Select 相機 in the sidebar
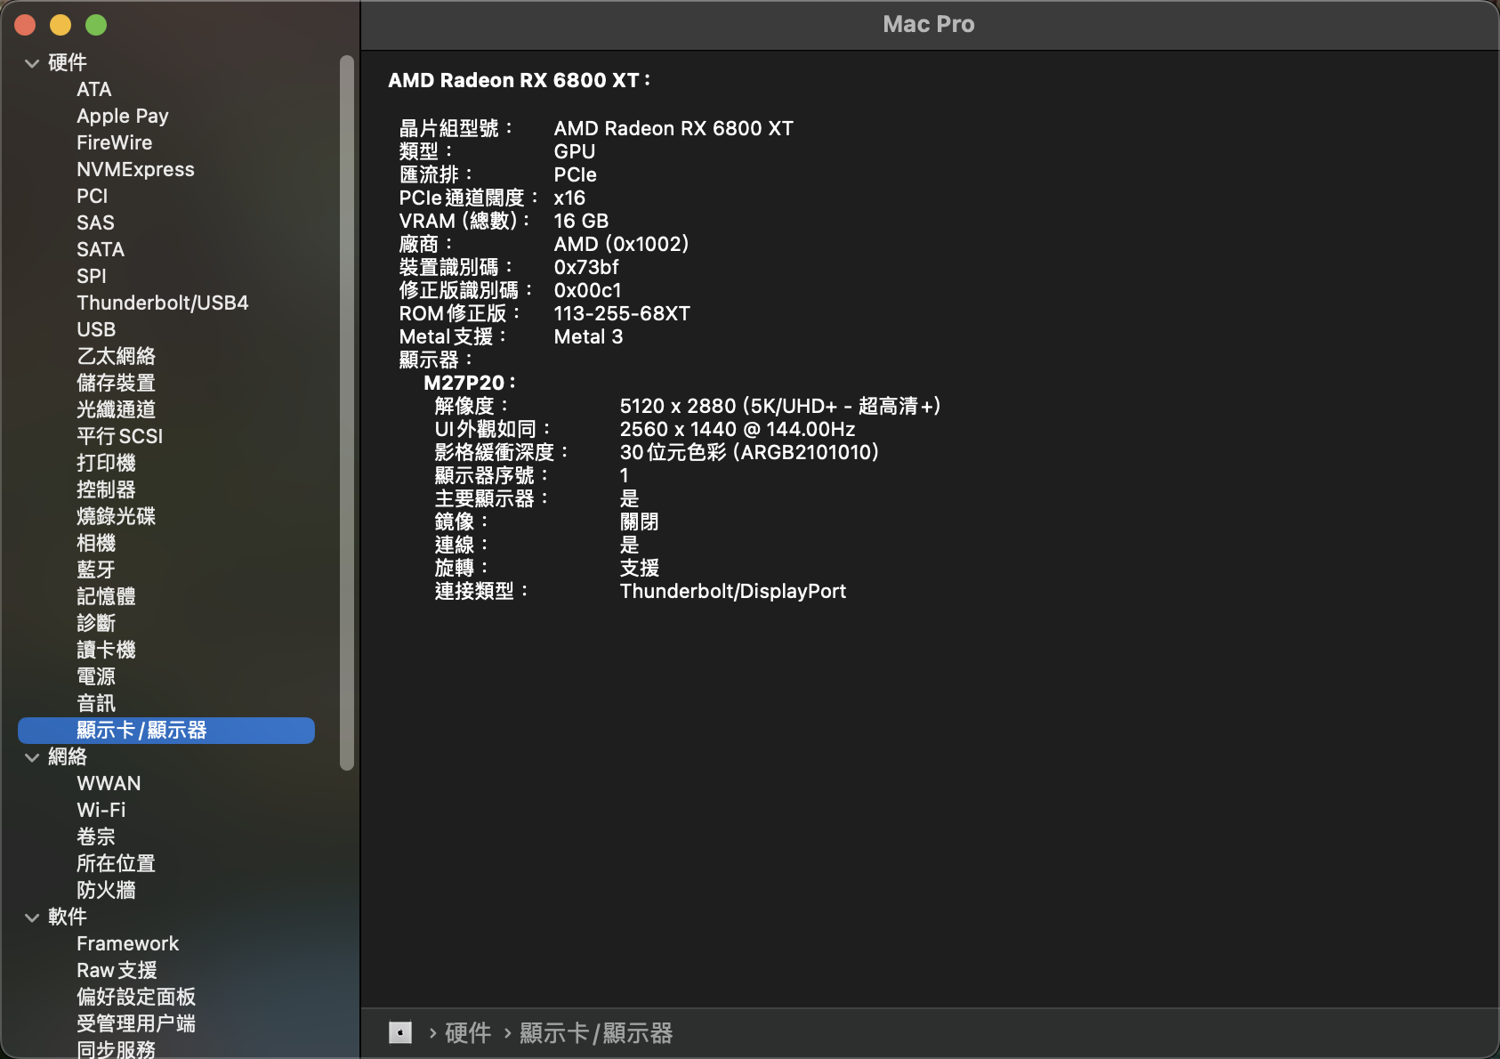1500x1059 pixels. [x=96, y=544]
